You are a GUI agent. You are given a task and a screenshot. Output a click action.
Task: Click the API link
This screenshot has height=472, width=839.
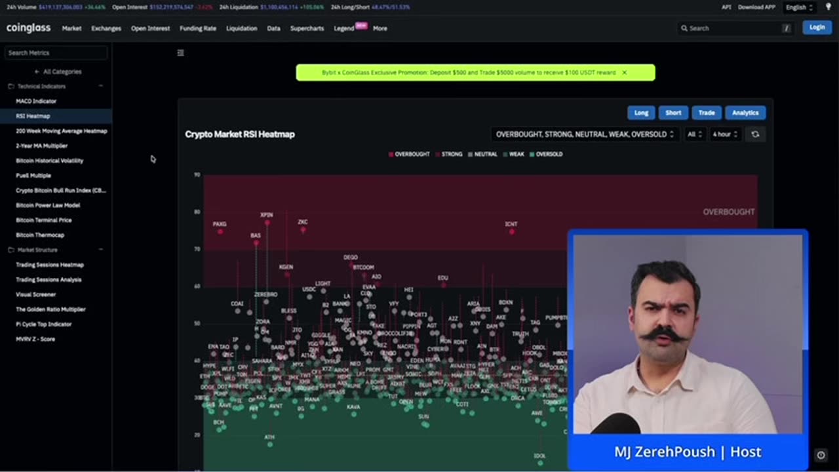[726, 7]
